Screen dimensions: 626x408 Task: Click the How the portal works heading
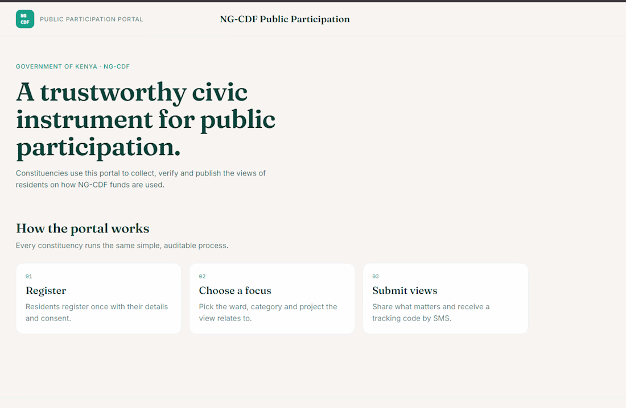coord(83,228)
